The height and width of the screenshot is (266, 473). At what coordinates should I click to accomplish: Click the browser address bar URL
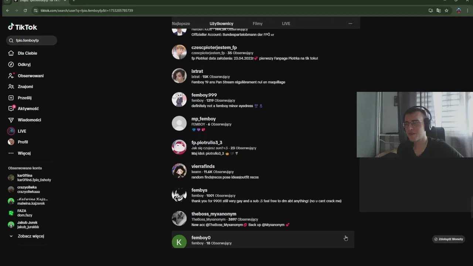click(86, 10)
